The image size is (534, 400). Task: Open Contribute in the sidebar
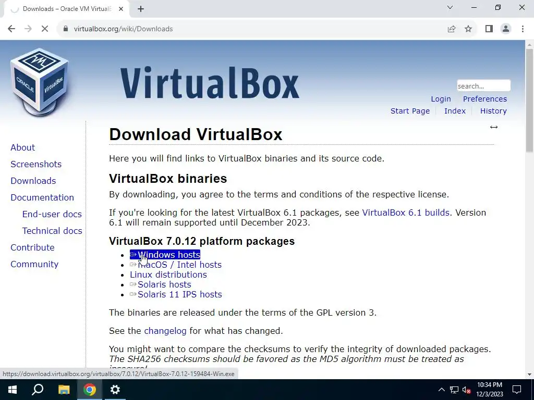(32, 247)
